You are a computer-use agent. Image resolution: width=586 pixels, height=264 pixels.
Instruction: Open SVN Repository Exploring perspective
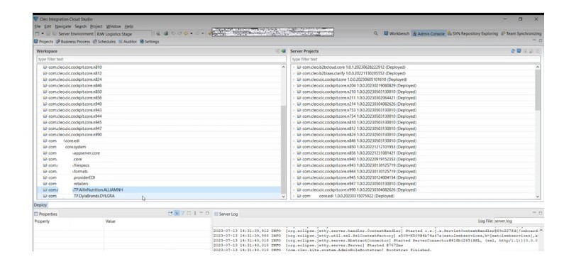472,33
